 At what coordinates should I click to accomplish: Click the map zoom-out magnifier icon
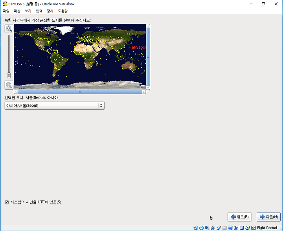coord(9,85)
